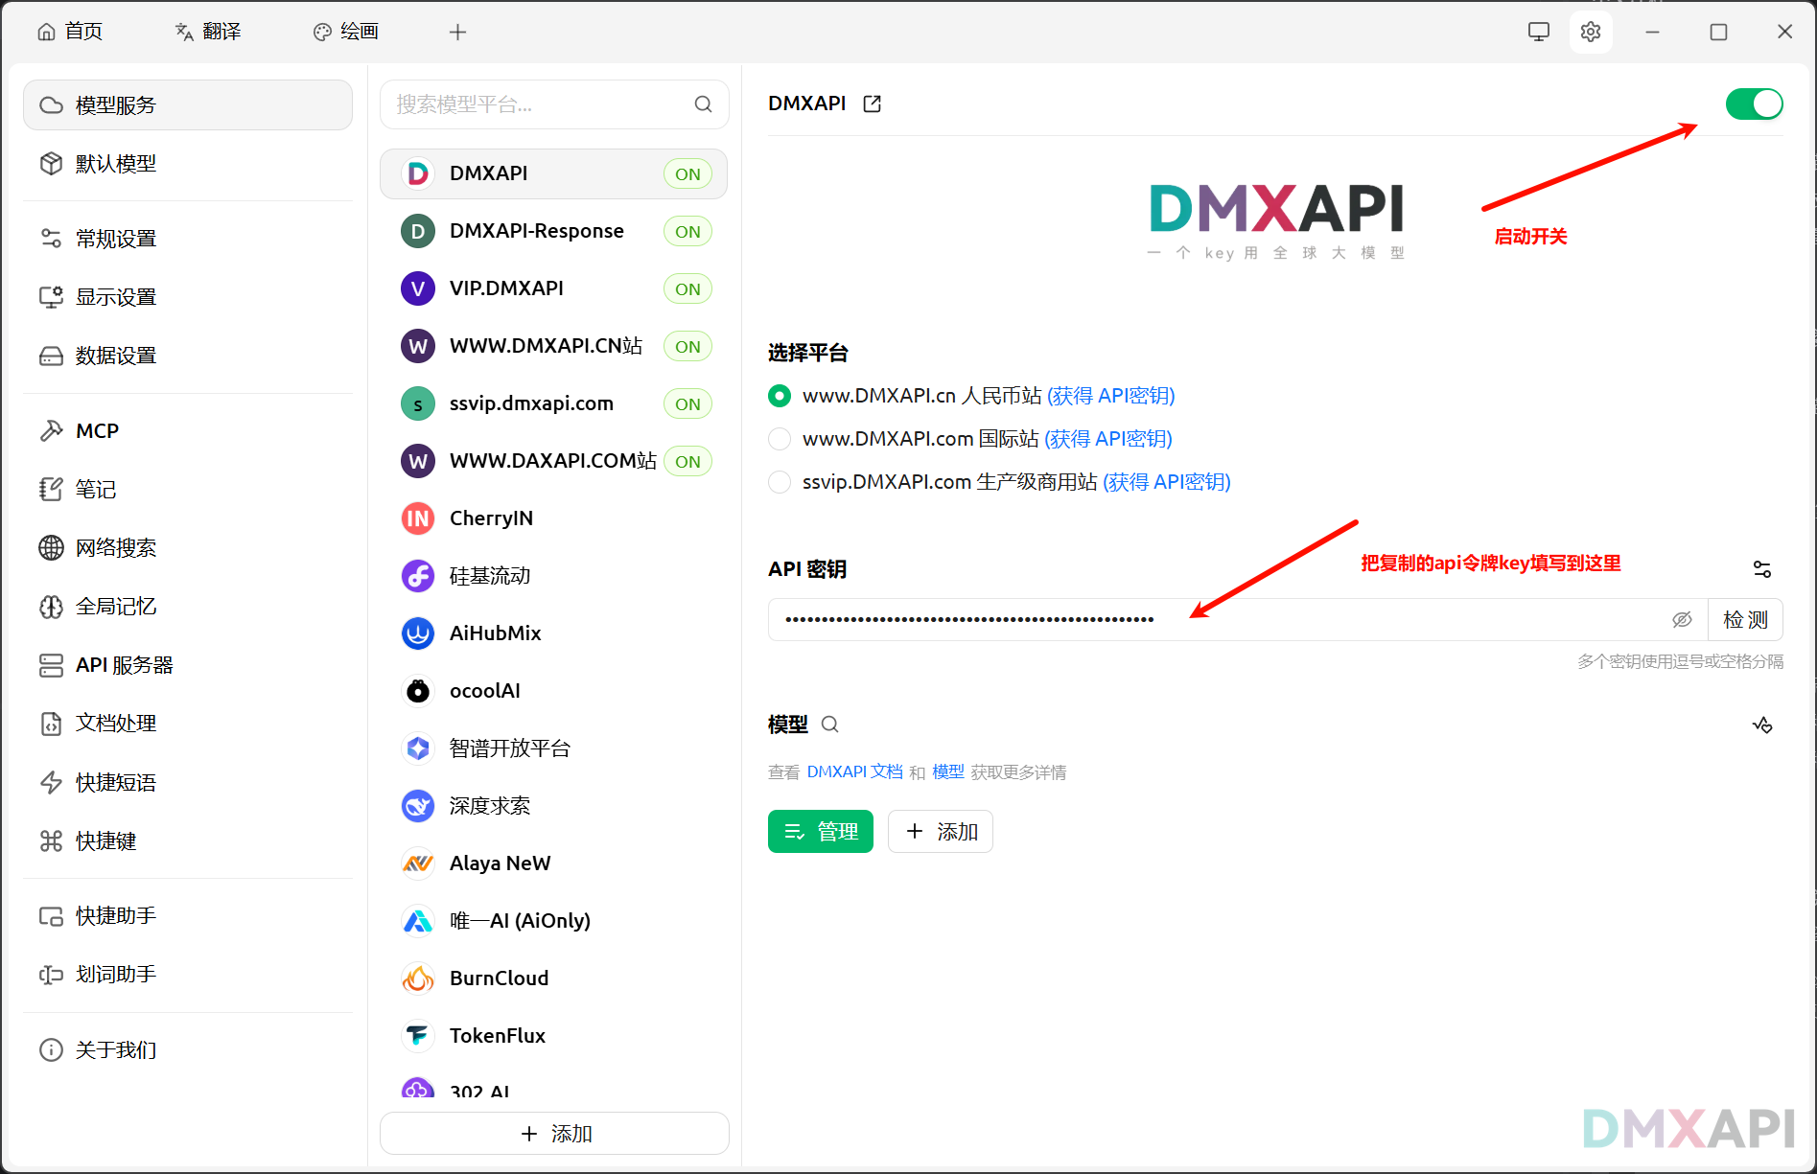Click the 检测 API key check button
Screen dimensions: 1817x1174
[1744, 620]
